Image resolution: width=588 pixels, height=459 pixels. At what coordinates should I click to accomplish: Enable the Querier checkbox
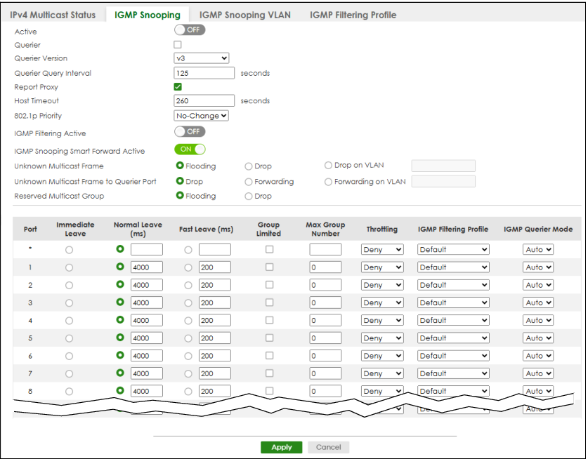(178, 45)
